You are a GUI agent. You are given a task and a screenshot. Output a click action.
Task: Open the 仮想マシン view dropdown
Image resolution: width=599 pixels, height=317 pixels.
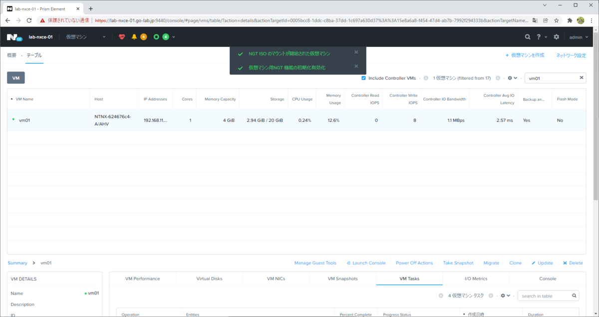click(86, 37)
